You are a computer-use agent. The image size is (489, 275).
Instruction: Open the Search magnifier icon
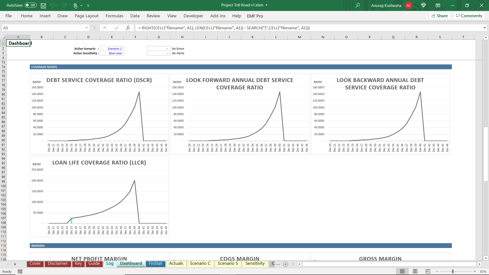358,5
